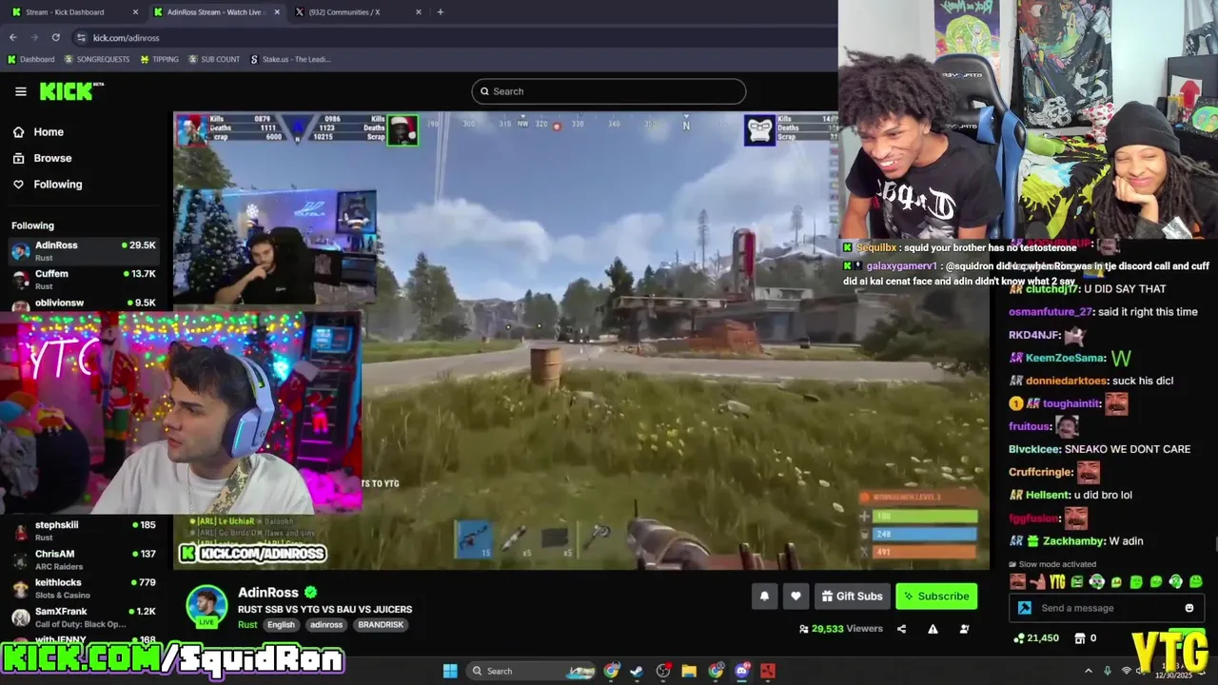The width and height of the screenshot is (1218, 685).
Task: Click the 21,450 channel points balance
Action: (x=1036, y=638)
